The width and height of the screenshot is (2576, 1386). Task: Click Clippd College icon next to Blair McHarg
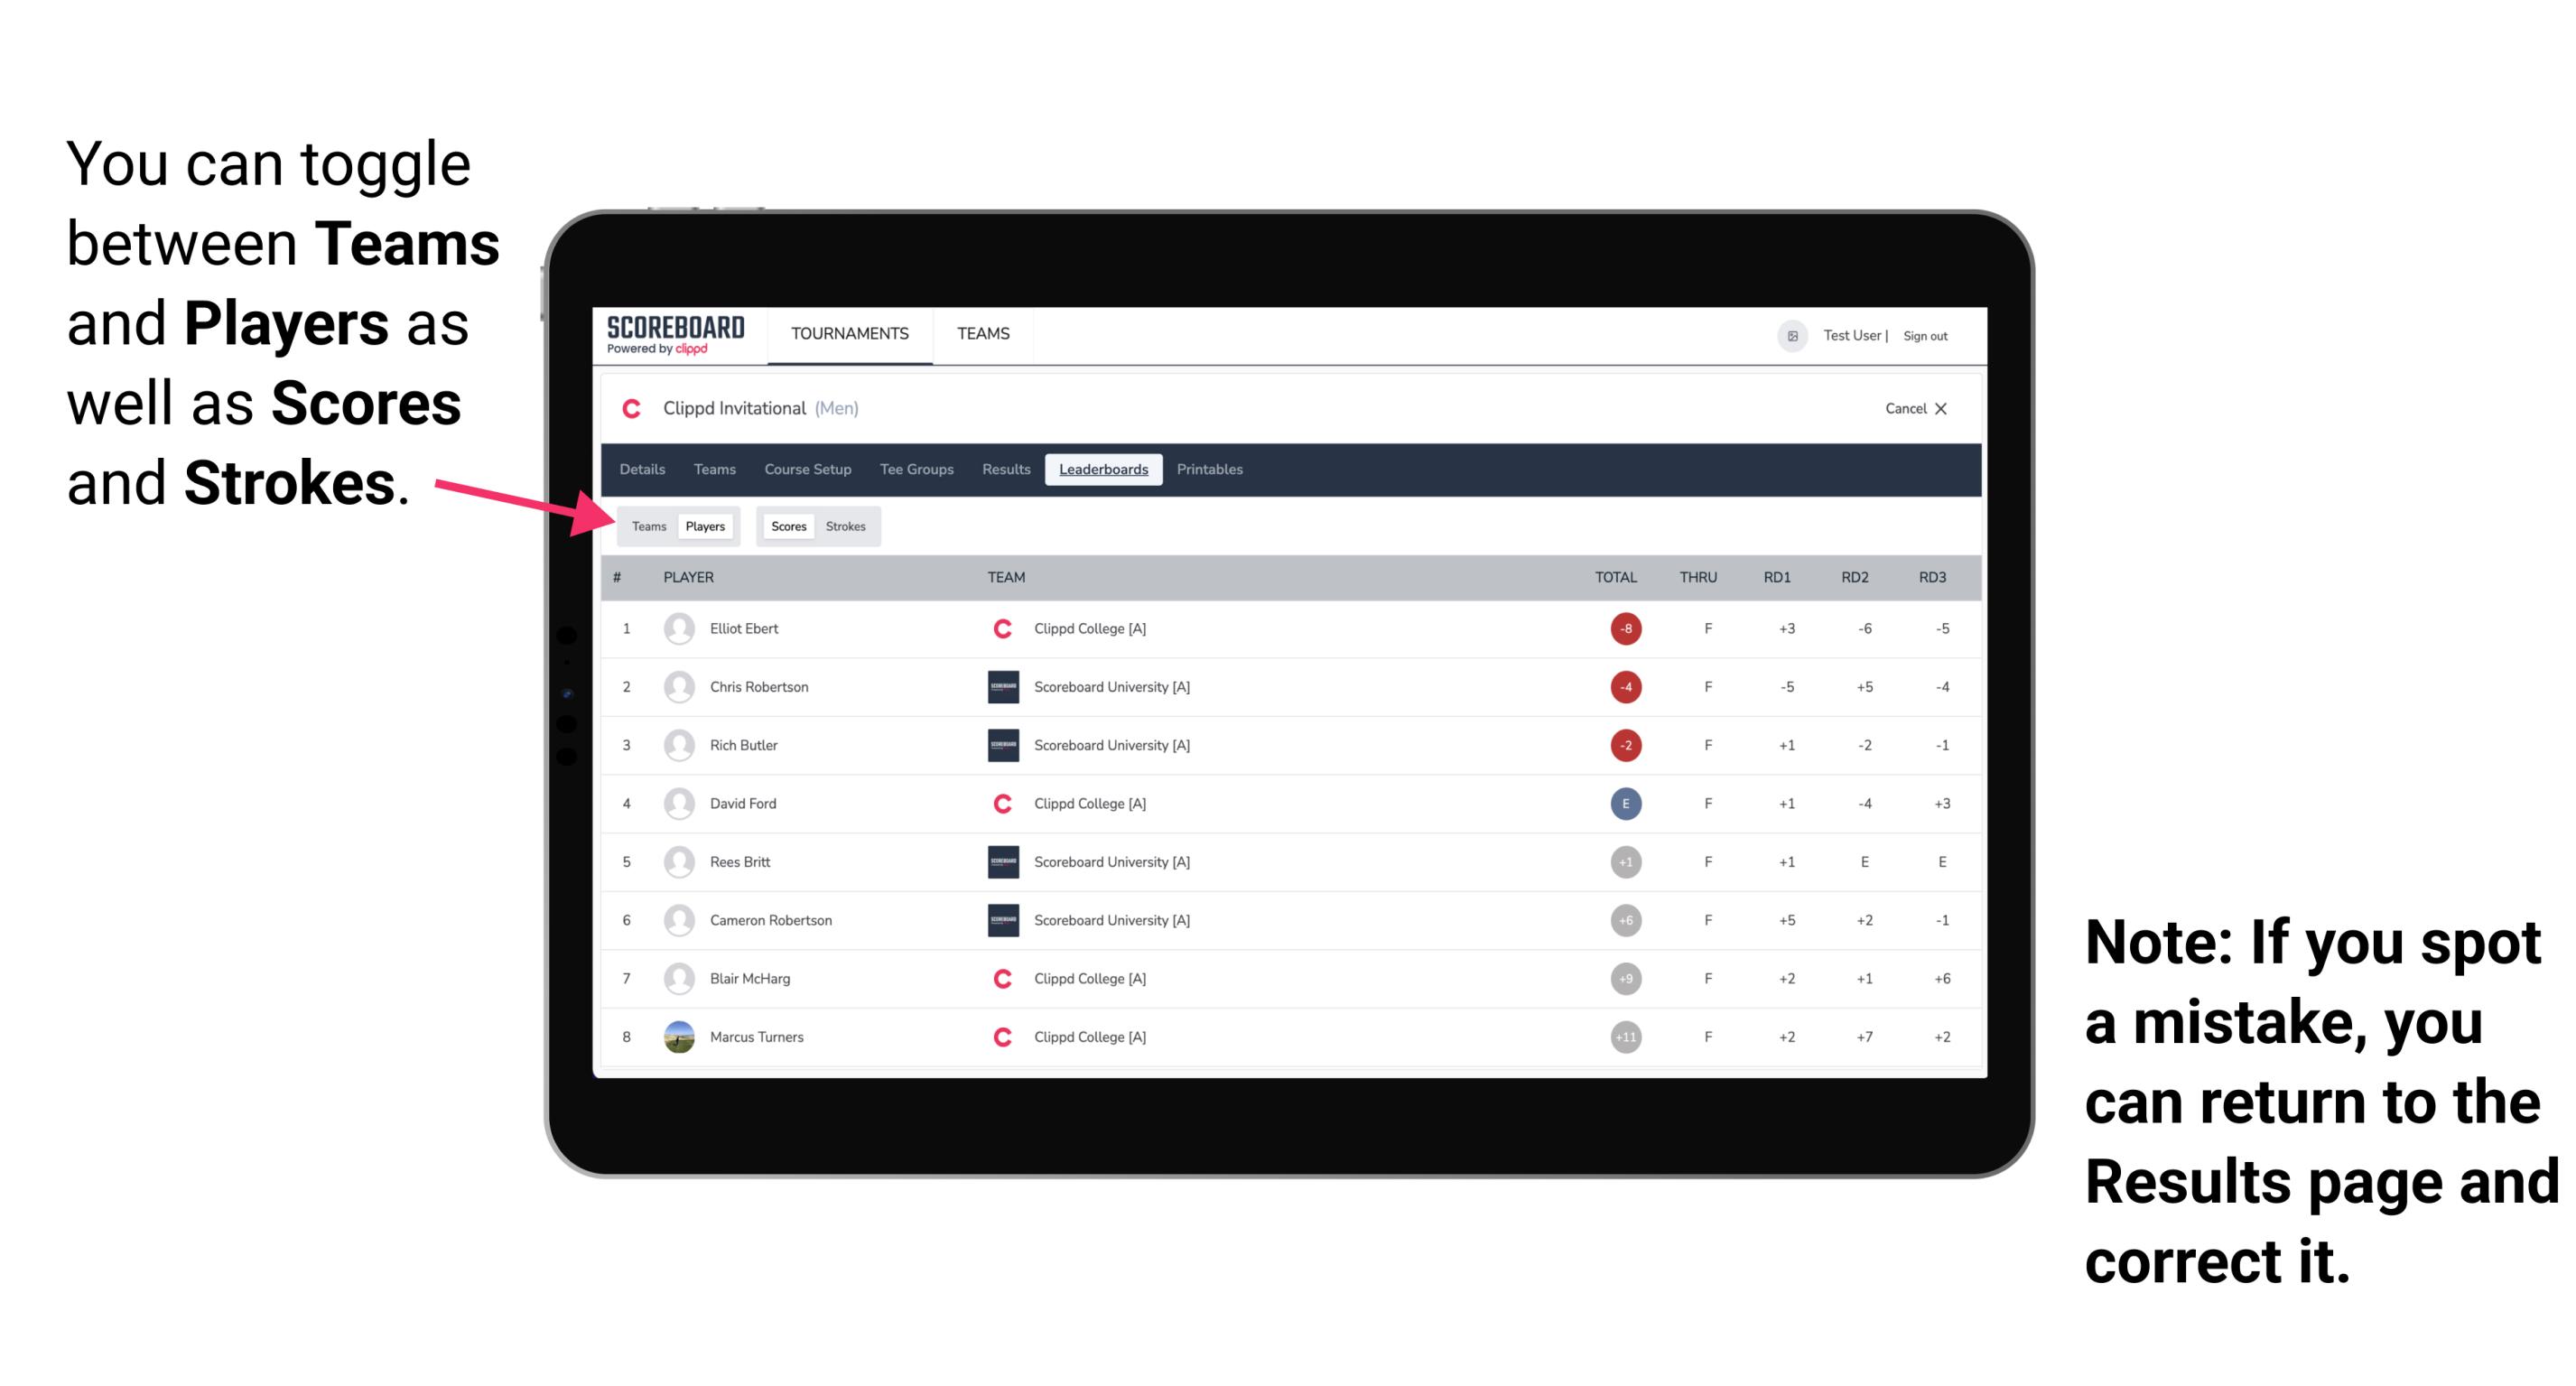coord(998,978)
